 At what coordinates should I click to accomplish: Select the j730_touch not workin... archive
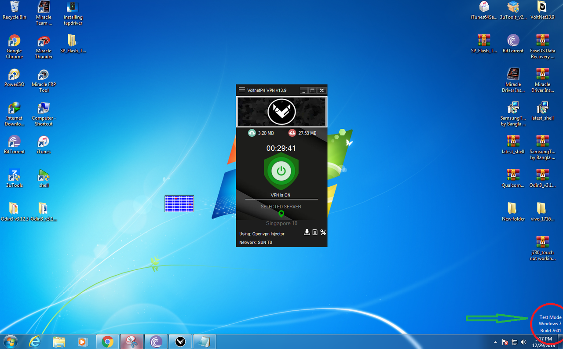coord(542,249)
